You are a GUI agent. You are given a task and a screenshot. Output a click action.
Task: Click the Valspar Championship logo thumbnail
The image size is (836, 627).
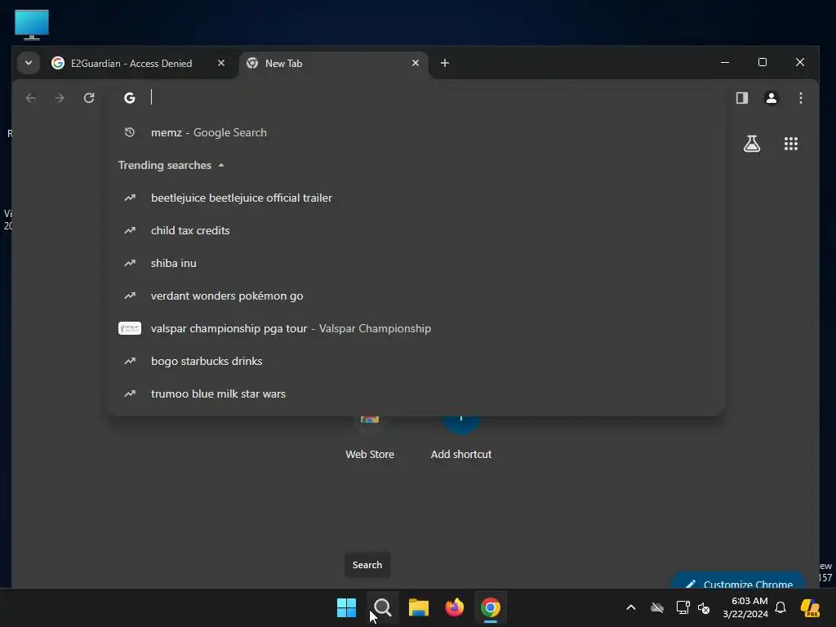pyautogui.click(x=130, y=328)
